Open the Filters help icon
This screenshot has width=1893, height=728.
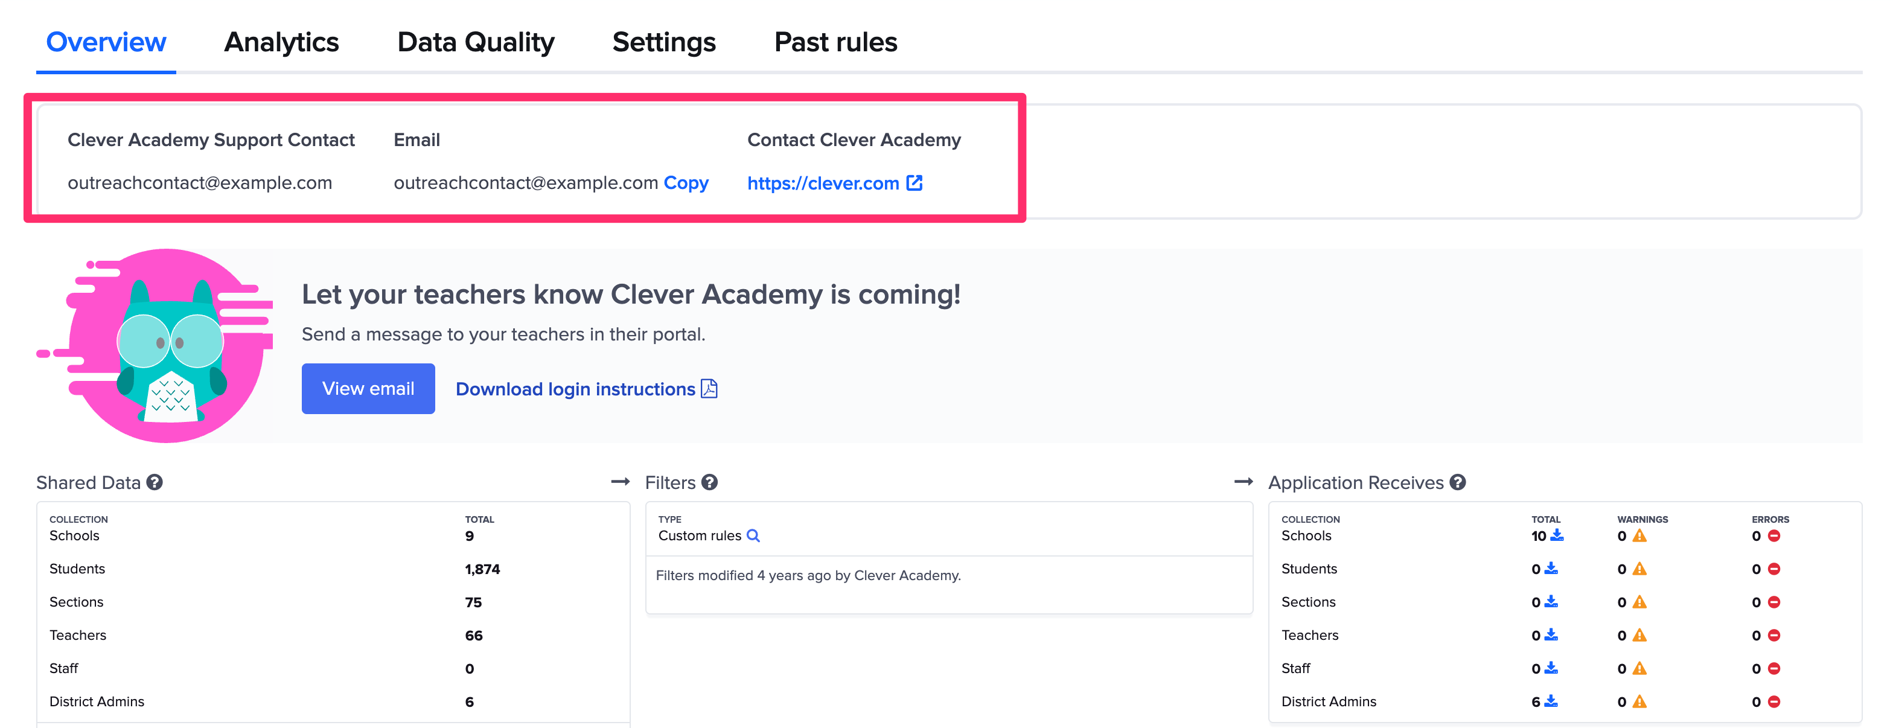pyautogui.click(x=709, y=482)
